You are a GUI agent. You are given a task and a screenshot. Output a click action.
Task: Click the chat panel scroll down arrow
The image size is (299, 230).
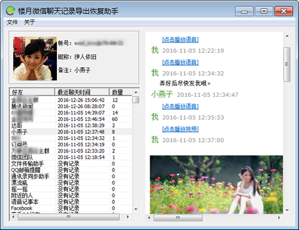point(287,210)
